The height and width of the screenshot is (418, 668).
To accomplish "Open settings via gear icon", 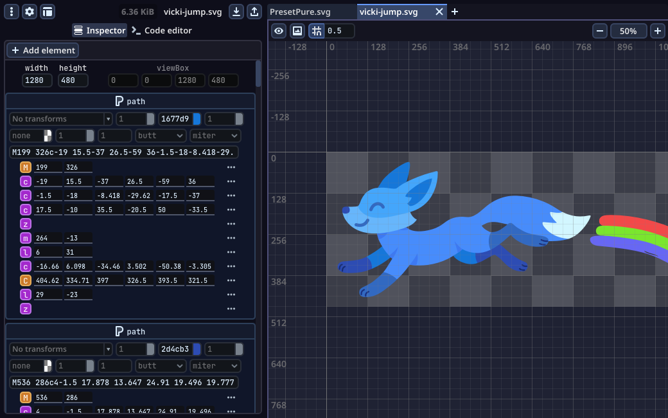I will click(30, 12).
